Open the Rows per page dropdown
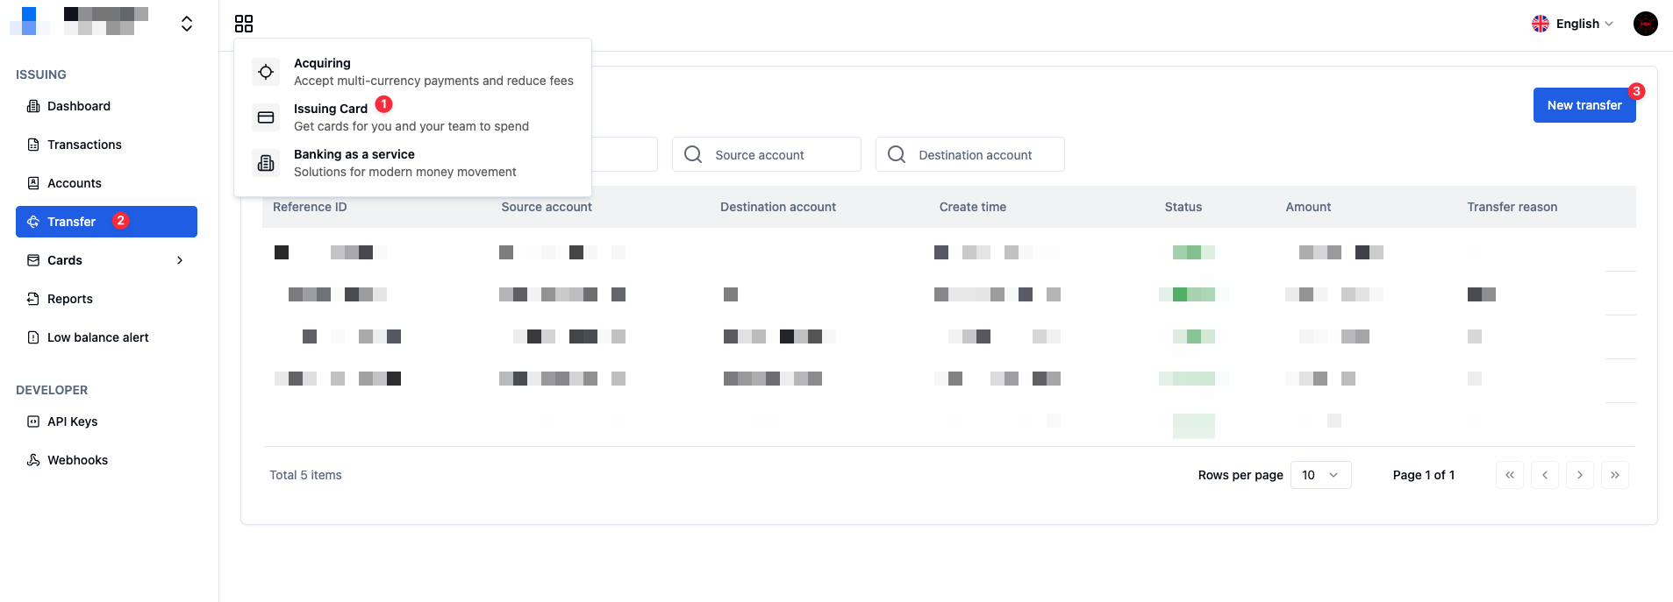Viewport: 1673px width, 602px height. tap(1320, 475)
